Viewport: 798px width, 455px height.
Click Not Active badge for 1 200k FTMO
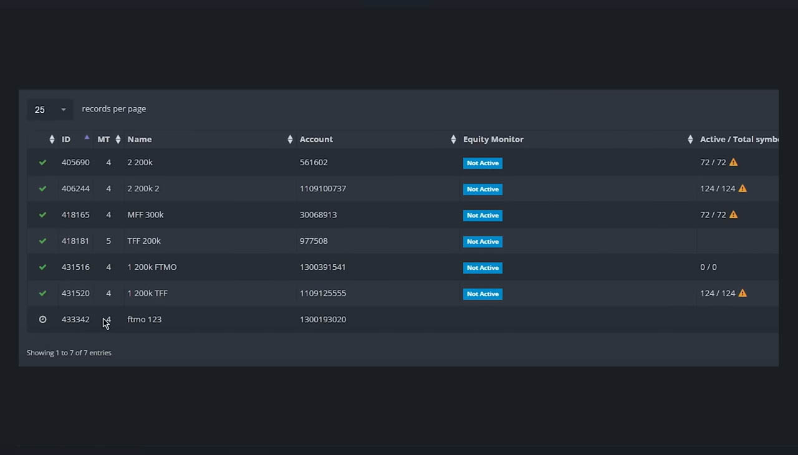[x=483, y=267]
